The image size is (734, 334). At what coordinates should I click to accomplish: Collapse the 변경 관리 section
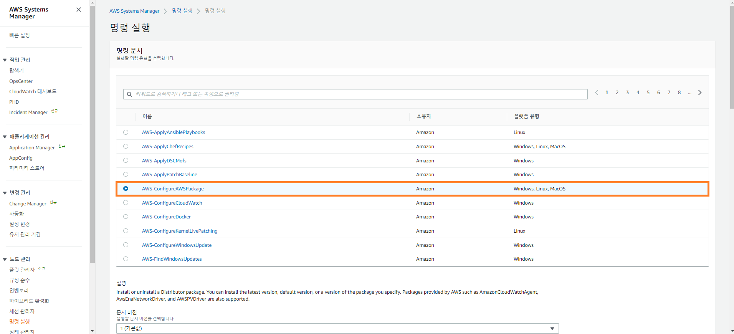(x=5, y=193)
